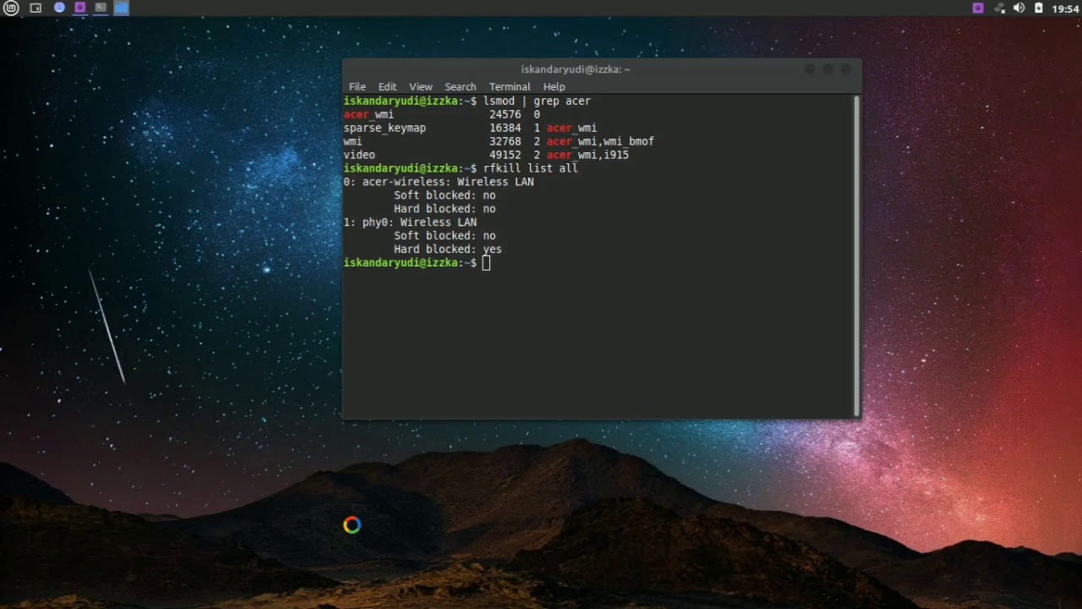Open the volume control tray icon

[x=1019, y=8]
